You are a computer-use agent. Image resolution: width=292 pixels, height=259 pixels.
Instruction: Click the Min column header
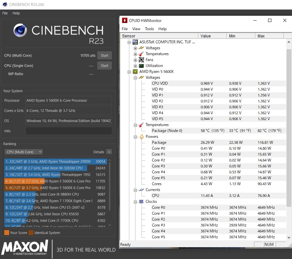pos(241,36)
